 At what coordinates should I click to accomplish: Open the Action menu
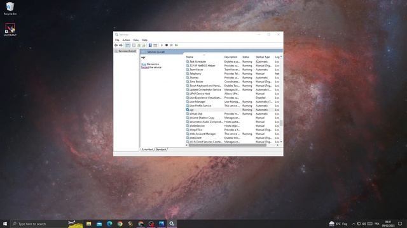coord(126,40)
